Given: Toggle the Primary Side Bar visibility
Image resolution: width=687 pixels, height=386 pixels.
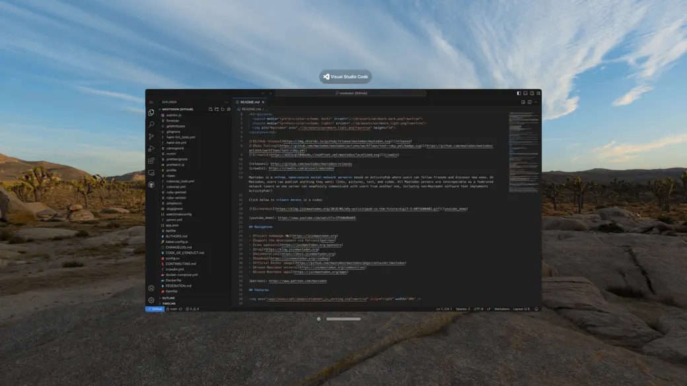Looking at the screenshot, I should 519,93.
